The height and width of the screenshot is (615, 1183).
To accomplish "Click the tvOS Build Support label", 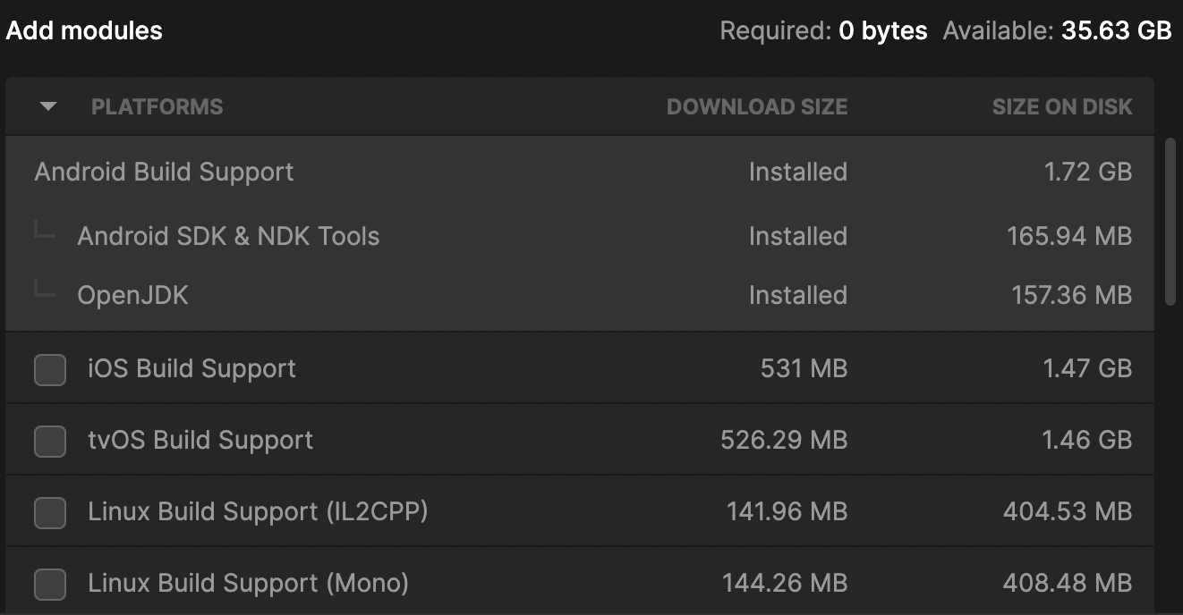I will coord(200,440).
